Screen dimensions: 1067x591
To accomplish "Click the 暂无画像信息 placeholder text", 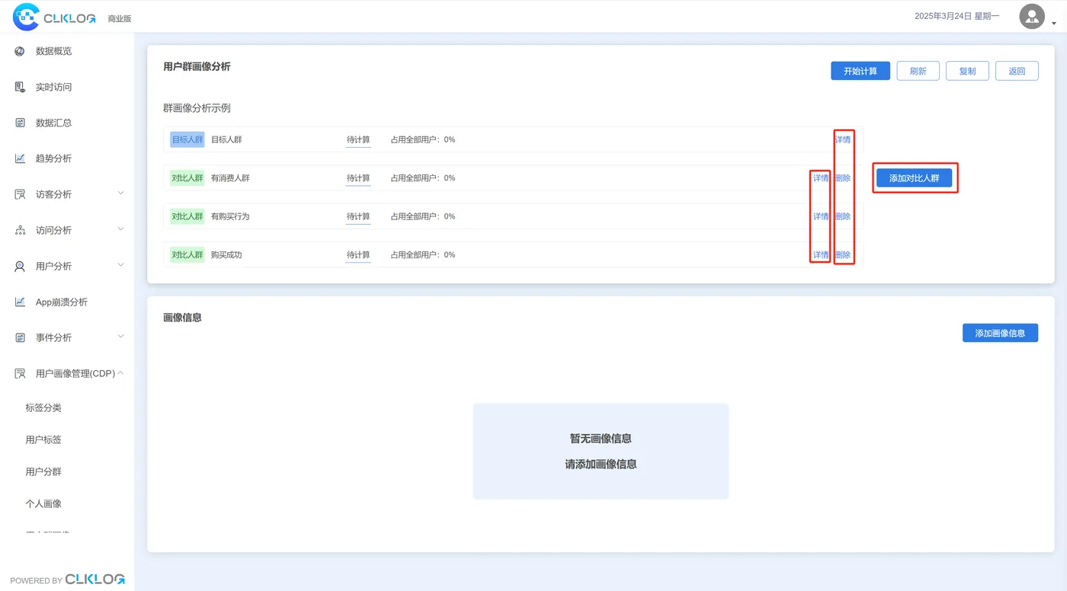I will (601, 439).
